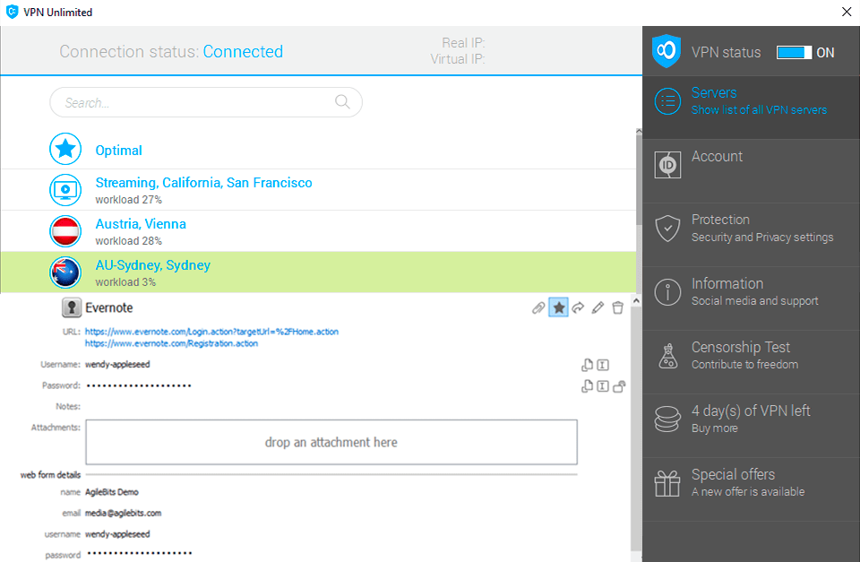Copy the username using the copy icon
This screenshot has height=562, width=860.
pos(588,365)
